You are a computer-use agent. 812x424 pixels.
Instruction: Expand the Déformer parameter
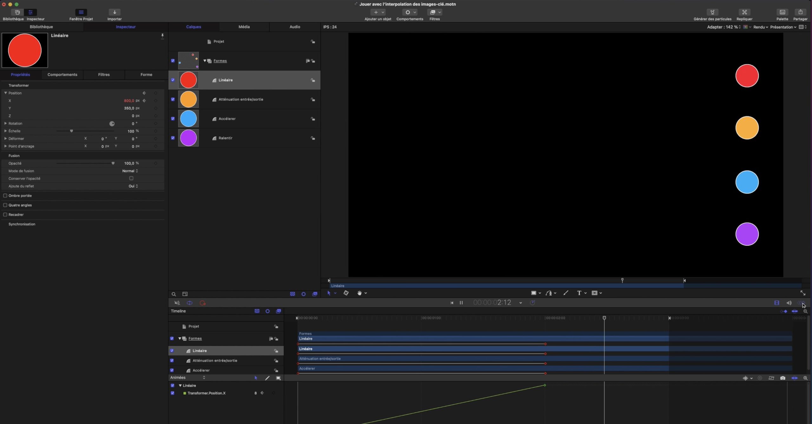click(x=5, y=139)
